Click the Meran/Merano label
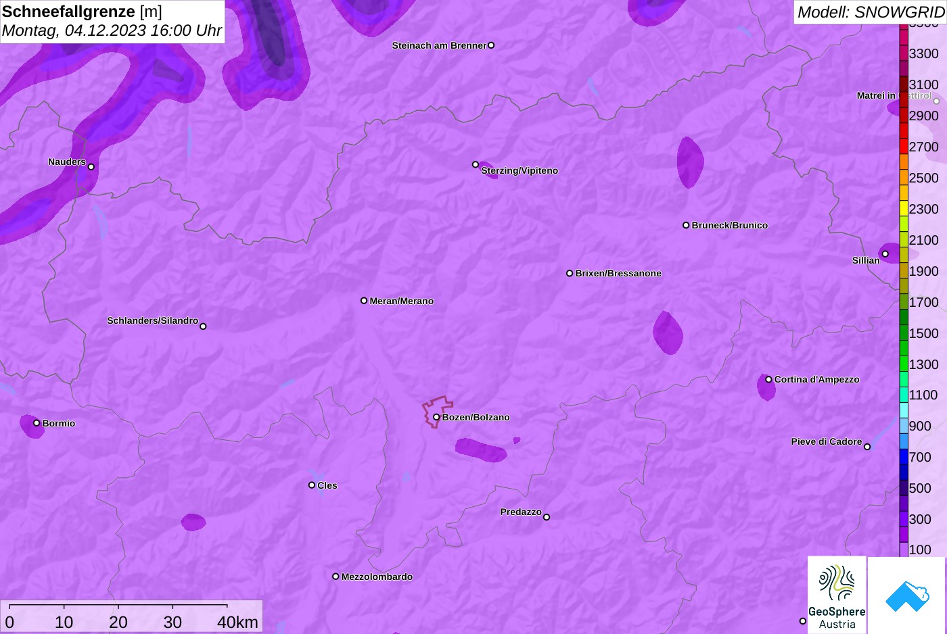The width and height of the screenshot is (947, 634). coord(402,301)
